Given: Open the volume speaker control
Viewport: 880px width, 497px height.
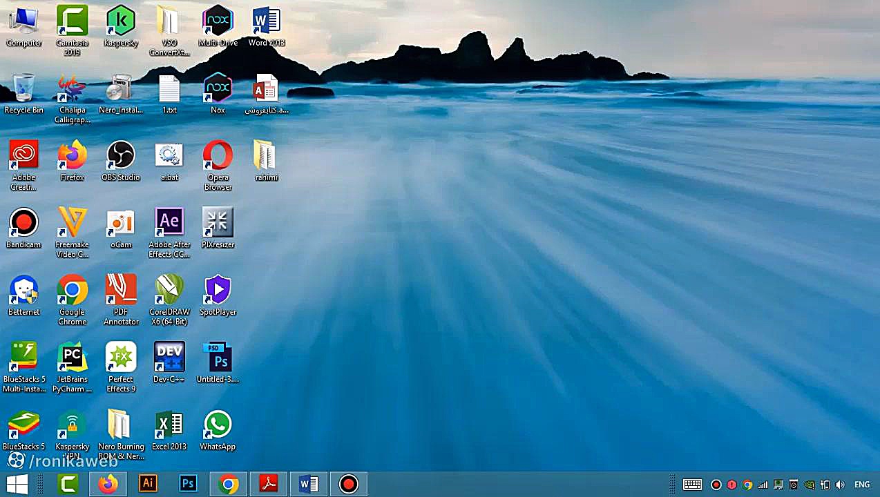Looking at the screenshot, I should click(841, 485).
